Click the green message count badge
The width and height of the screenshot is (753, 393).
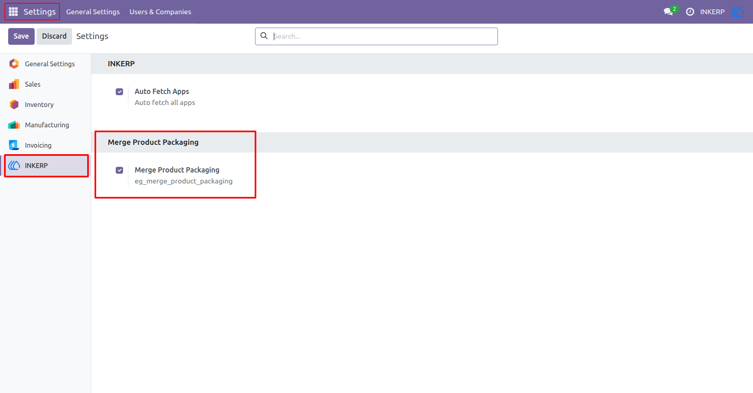pos(674,9)
